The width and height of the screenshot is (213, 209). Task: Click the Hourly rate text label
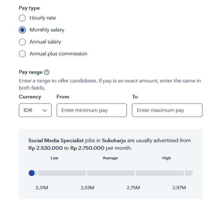tap(43, 18)
